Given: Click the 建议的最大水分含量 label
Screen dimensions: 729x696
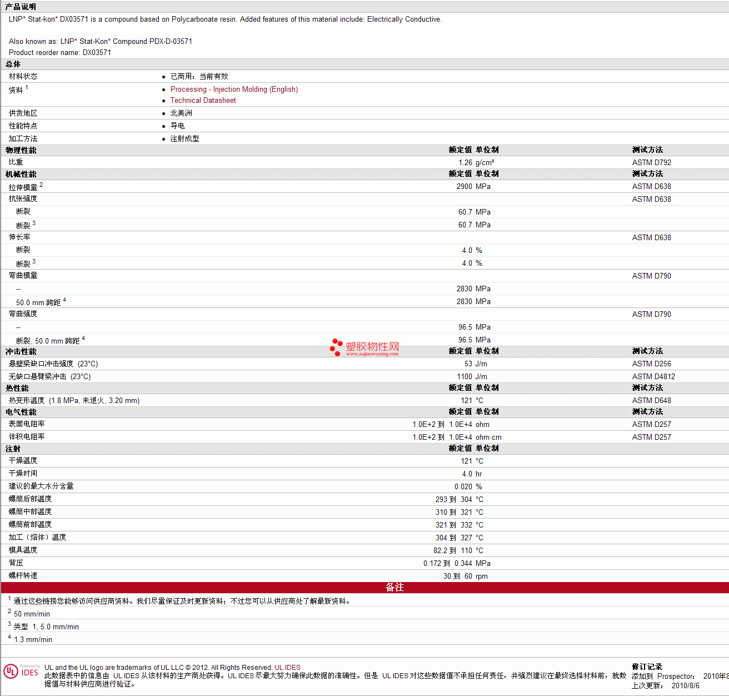Looking at the screenshot, I should 41,486.
